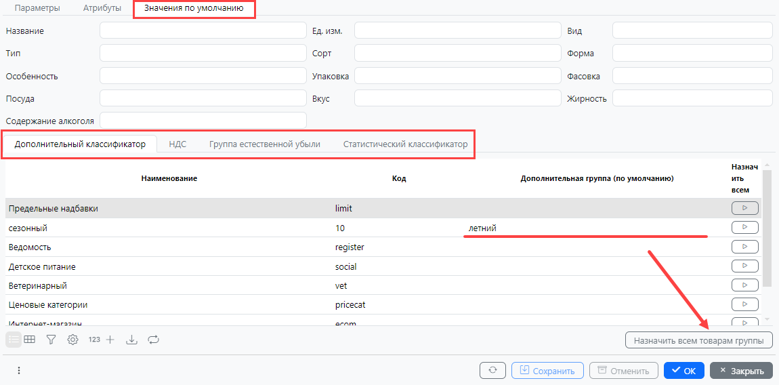This screenshot has width=779, height=385.
Task: Click the loop refresh icon in table toolbar
Action: 153,340
